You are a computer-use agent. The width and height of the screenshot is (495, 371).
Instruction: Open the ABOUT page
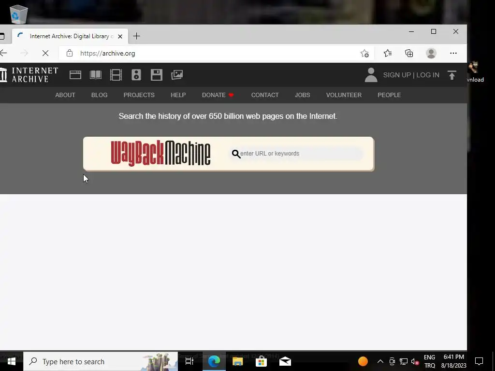click(x=65, y=95)
